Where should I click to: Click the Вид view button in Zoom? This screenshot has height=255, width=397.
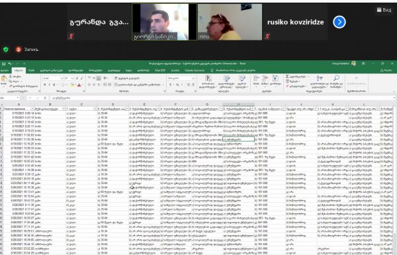(384, 10)
